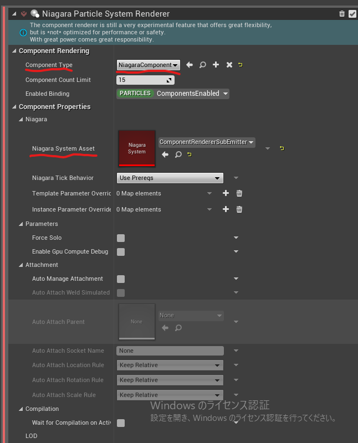Open the Template Parameter Overrides binding arrow
The height and width of the screenshot is (443, 358).
point(209,193)
